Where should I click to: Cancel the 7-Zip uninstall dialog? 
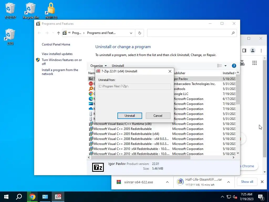[158, 116]
